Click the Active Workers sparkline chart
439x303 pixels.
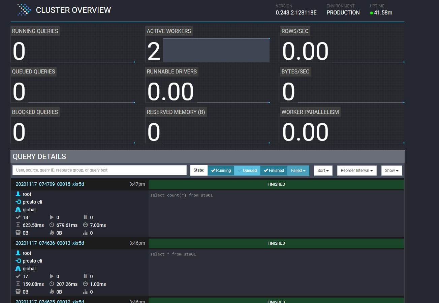(216, 50)
